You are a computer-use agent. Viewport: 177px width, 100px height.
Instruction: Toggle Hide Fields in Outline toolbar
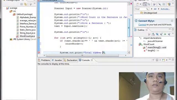coord(157,34)
